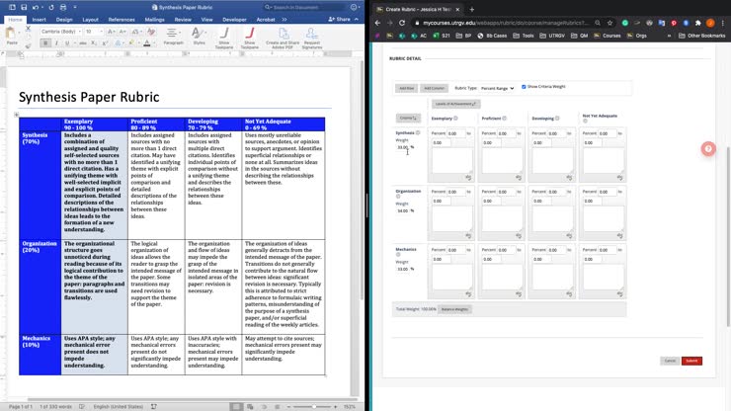Click the Share button in Word
Image resolution: width=731 pixels, height=411 pixels.
(x=340, y=20)
